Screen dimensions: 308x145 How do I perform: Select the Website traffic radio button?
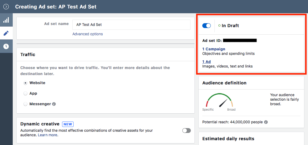(x=25, y=83)
